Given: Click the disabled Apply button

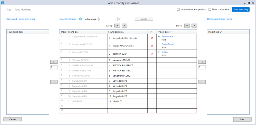Looking at the screenshot, I should click(144, 19).
